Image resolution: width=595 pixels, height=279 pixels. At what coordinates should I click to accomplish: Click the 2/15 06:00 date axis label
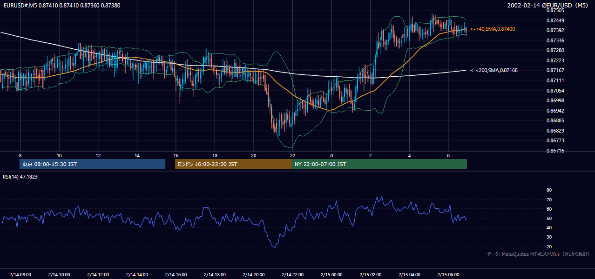(x=448, y=274)
